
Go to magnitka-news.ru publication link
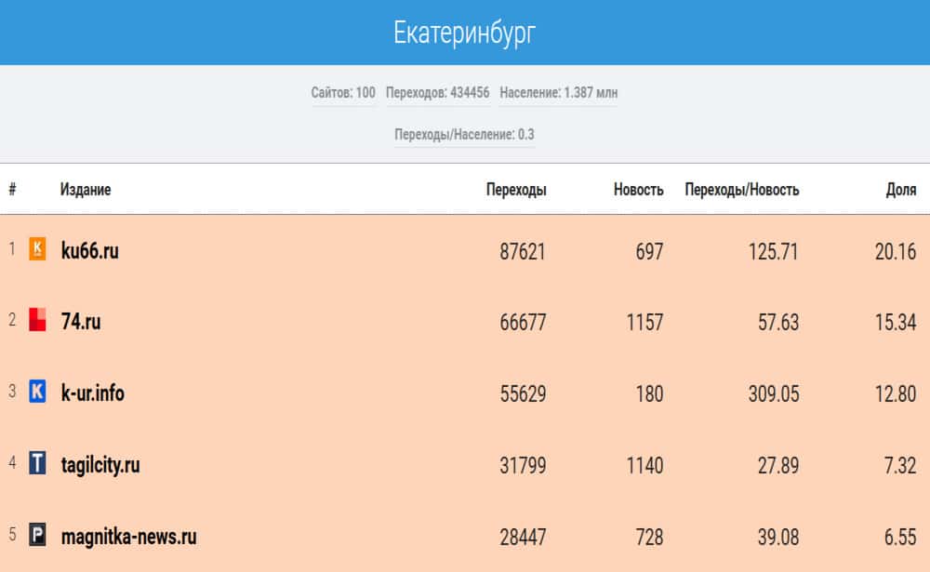[128, 537]
